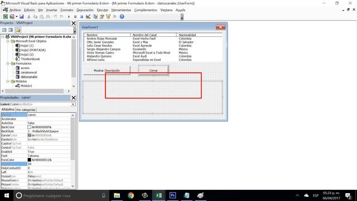
Task: Open the Herramientas menu
Action: point(121,10)
